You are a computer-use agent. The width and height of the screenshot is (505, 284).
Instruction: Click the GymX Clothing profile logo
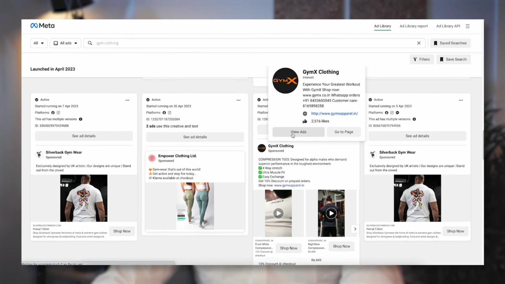(285, 81)
